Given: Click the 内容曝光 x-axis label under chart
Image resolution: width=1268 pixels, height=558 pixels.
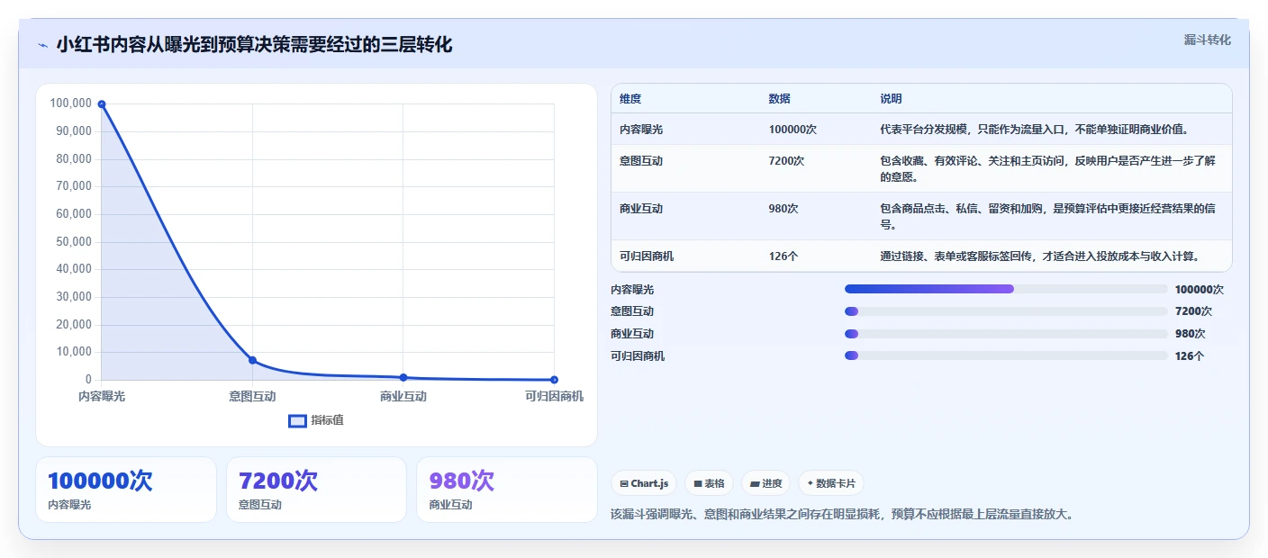Looking at the screenshot, I should [x=102, y=396].
